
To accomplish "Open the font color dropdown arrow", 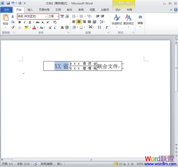I will 38,27.
